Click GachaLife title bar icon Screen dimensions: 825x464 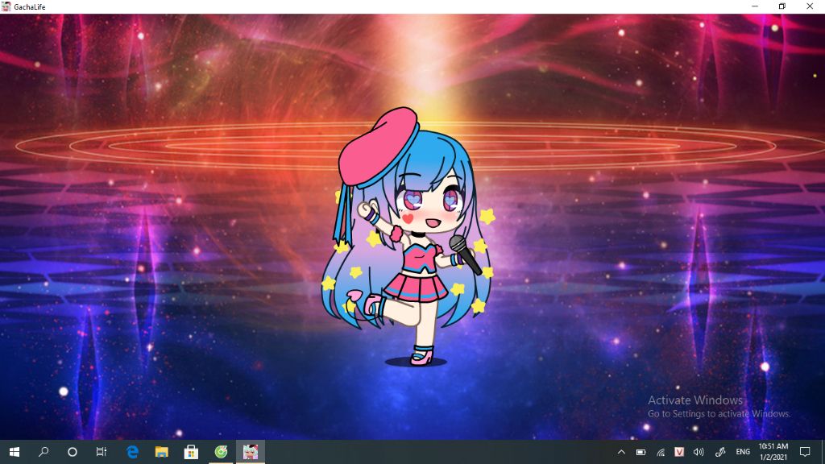[6, 6]
